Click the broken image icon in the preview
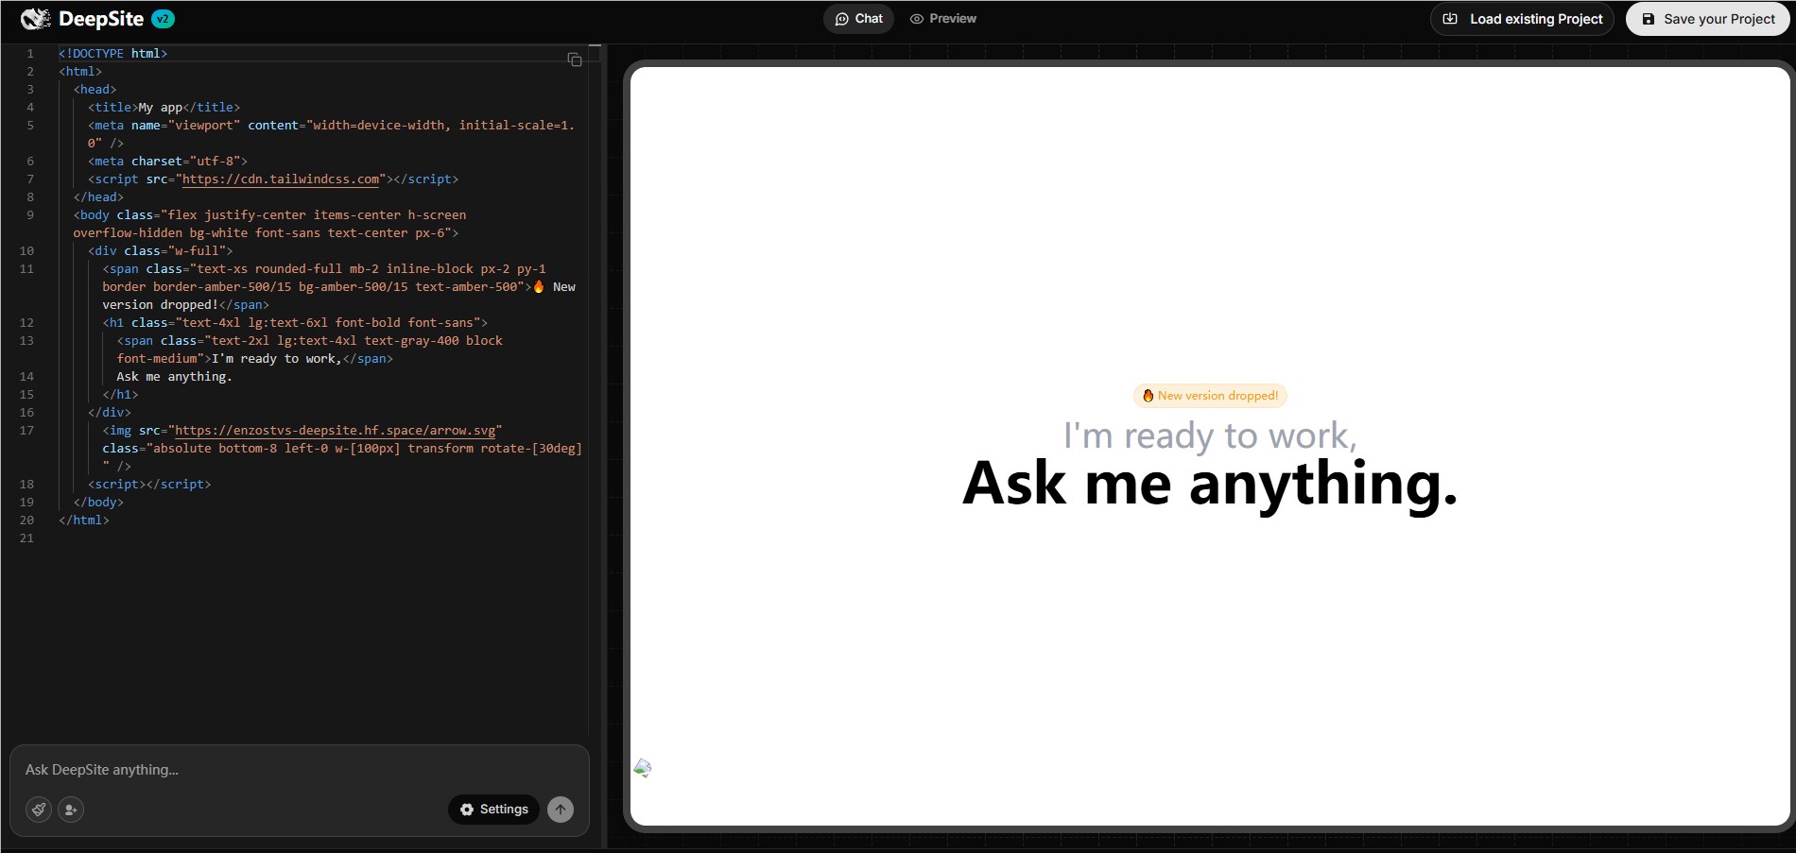 (643, 768)
